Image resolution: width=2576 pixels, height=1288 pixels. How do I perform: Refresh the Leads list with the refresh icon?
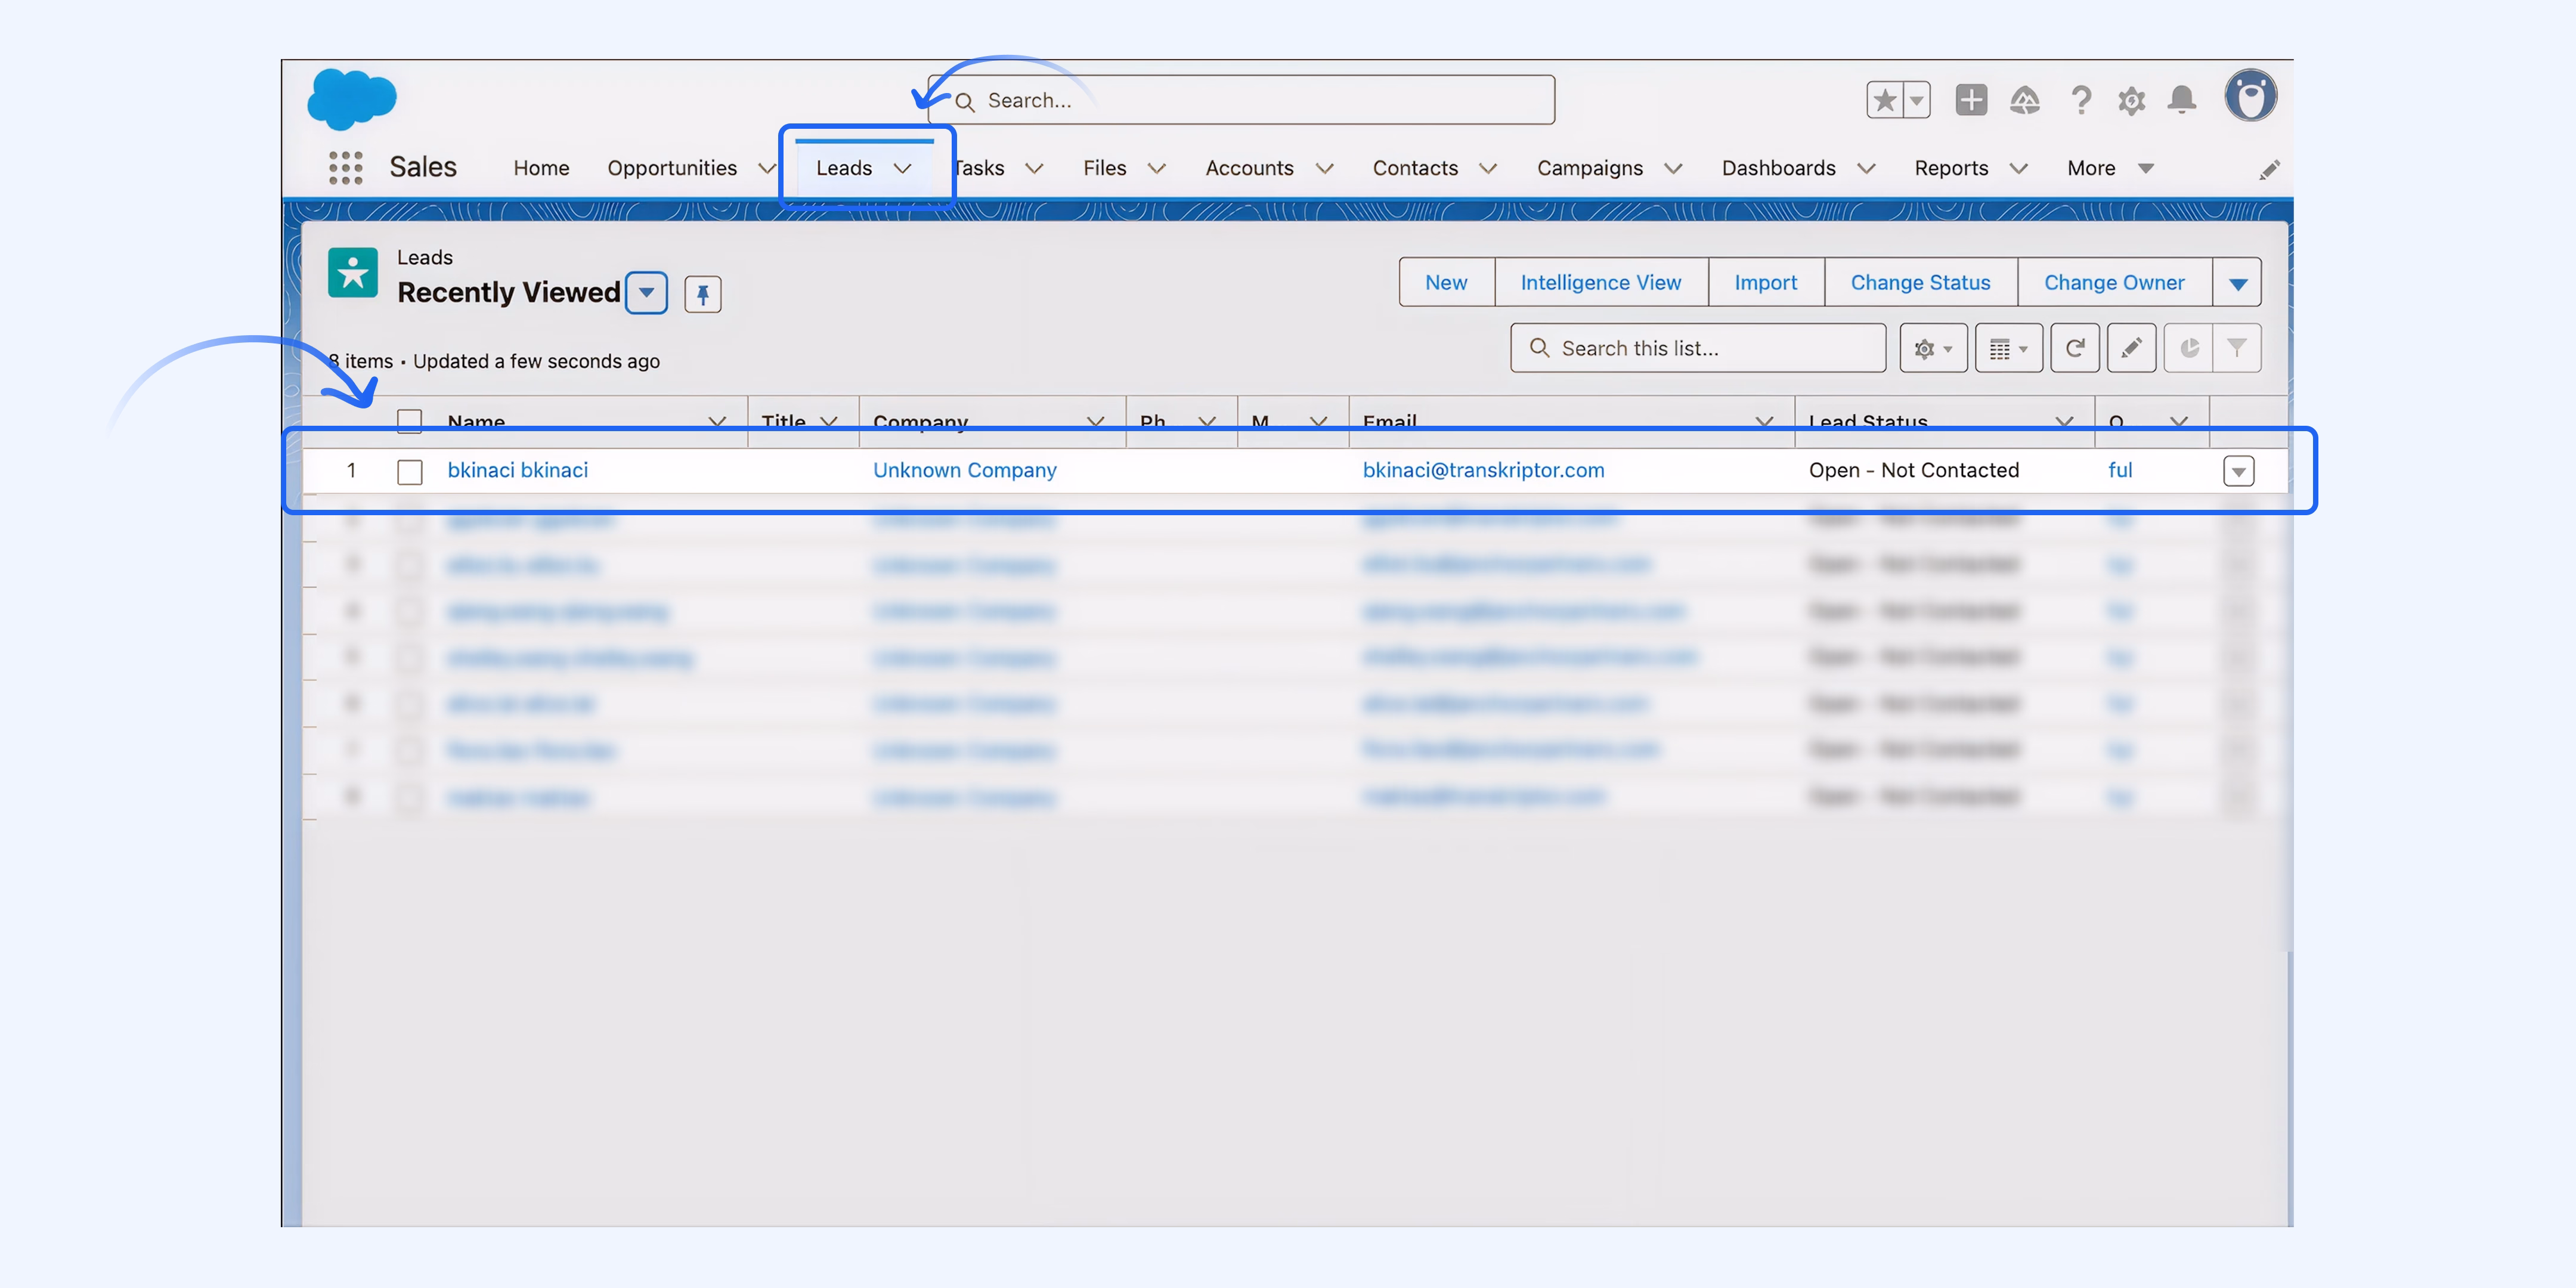(x=2075, y=348)
